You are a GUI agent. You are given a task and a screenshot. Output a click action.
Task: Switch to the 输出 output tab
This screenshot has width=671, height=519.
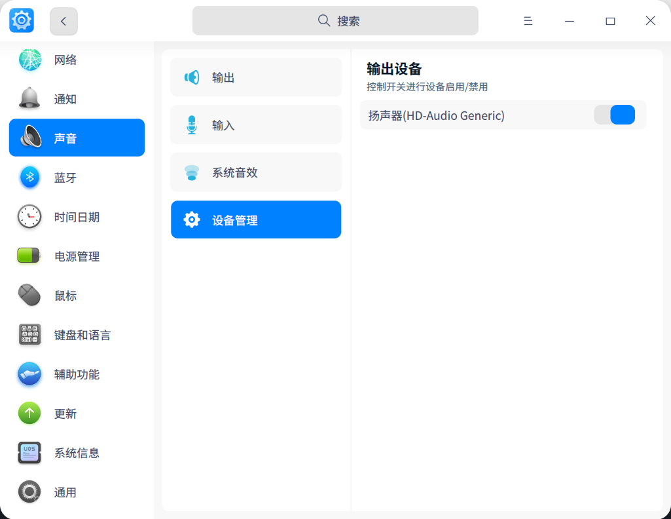(256, 77)
